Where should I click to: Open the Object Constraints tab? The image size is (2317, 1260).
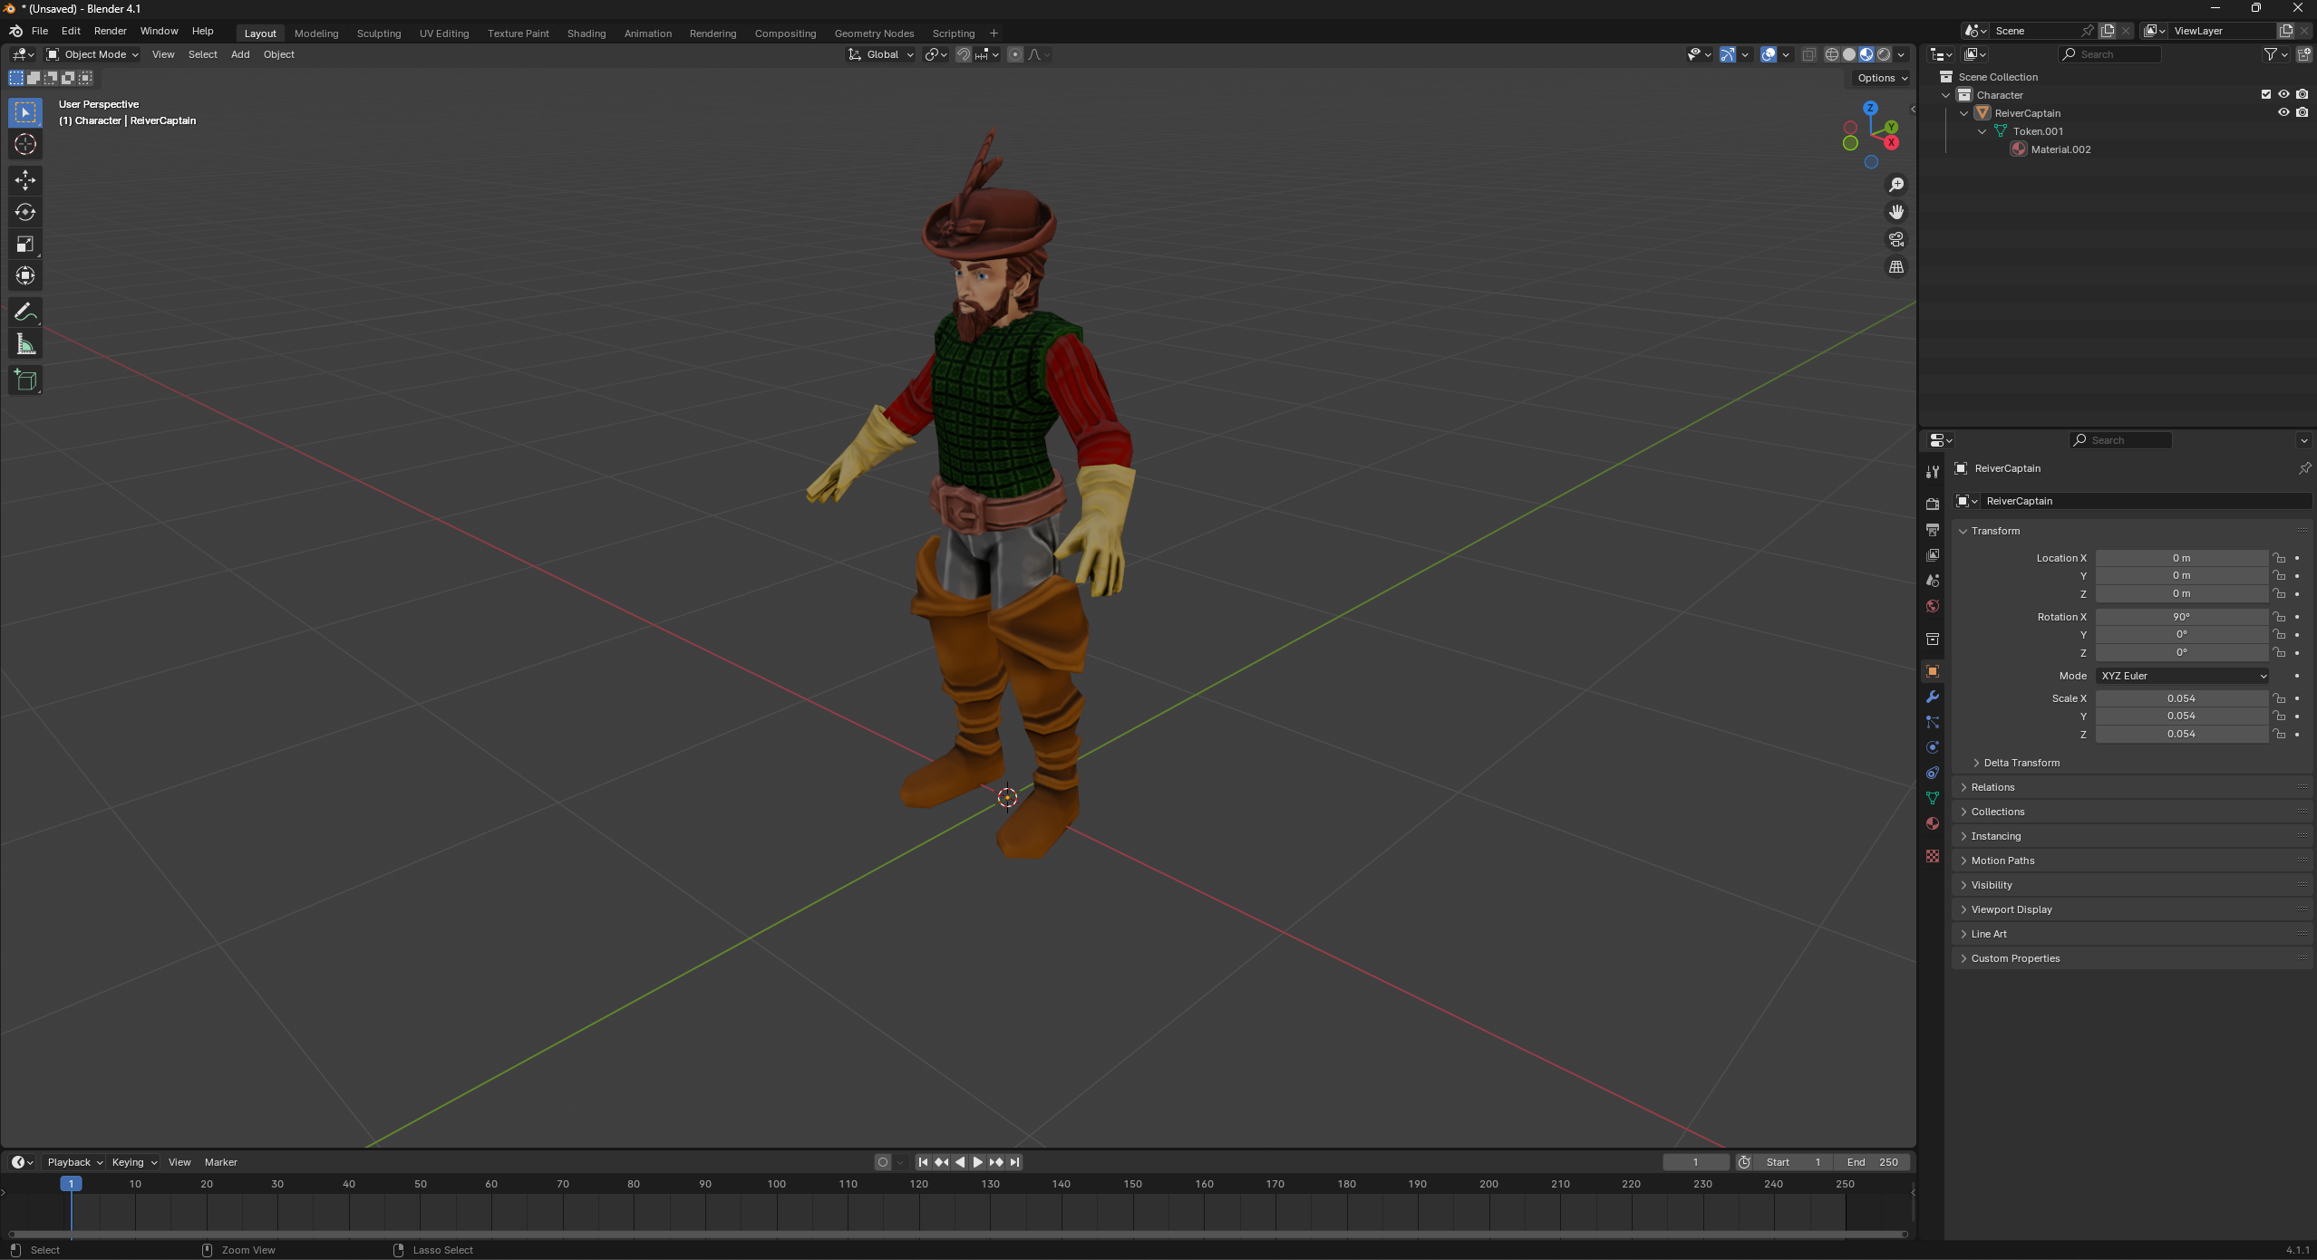click(x=1933, y=773)
